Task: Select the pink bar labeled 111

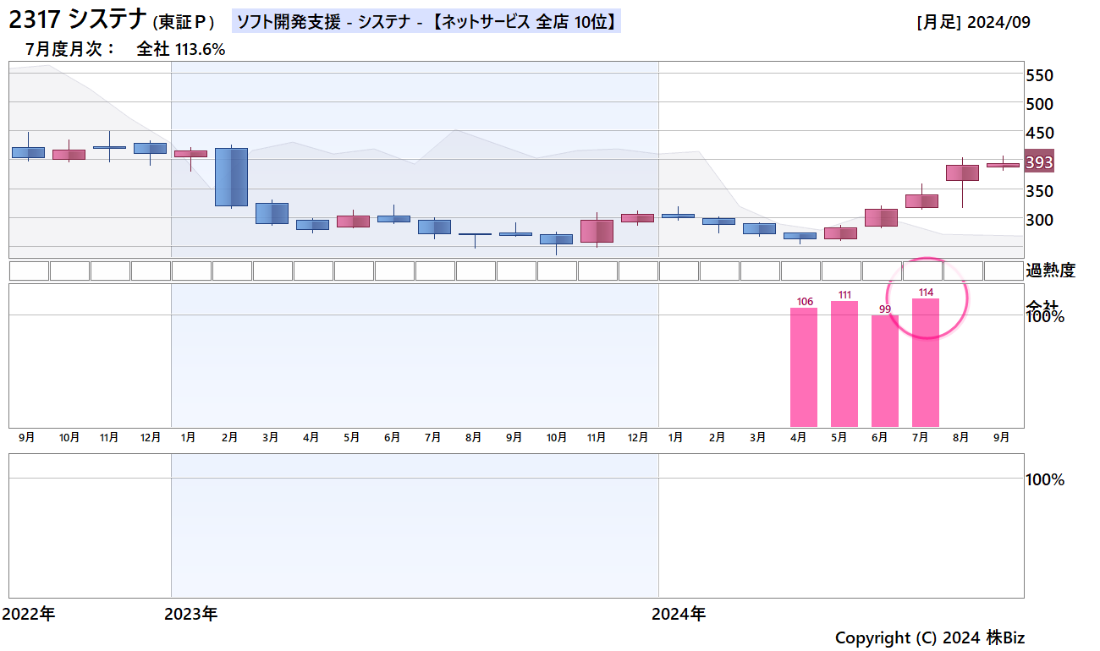Action: click(x=844, y=364)
